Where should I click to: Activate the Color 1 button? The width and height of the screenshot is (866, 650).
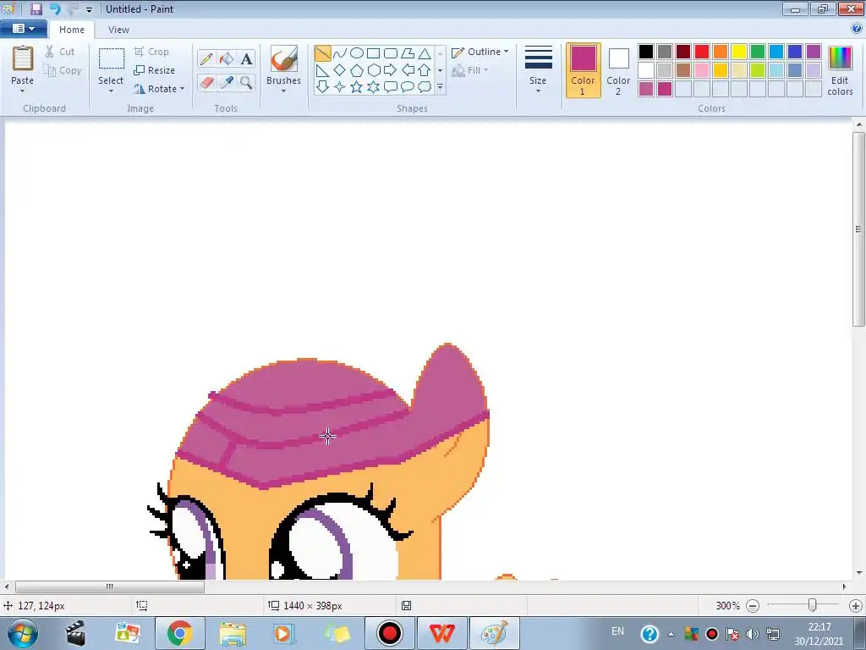pos(584,70)
